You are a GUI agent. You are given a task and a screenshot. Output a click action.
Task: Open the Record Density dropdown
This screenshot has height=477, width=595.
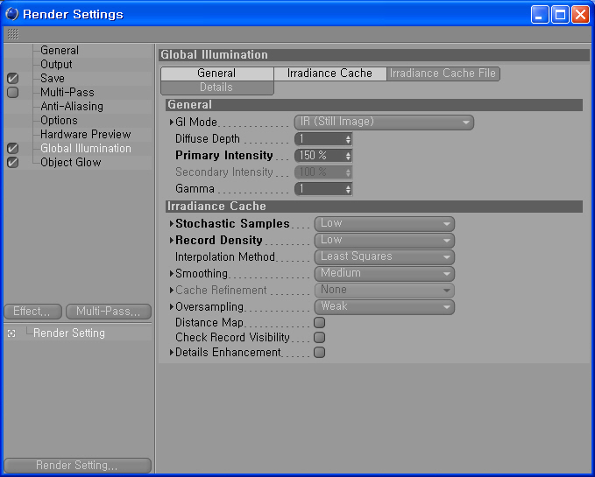tap(385, 241)
